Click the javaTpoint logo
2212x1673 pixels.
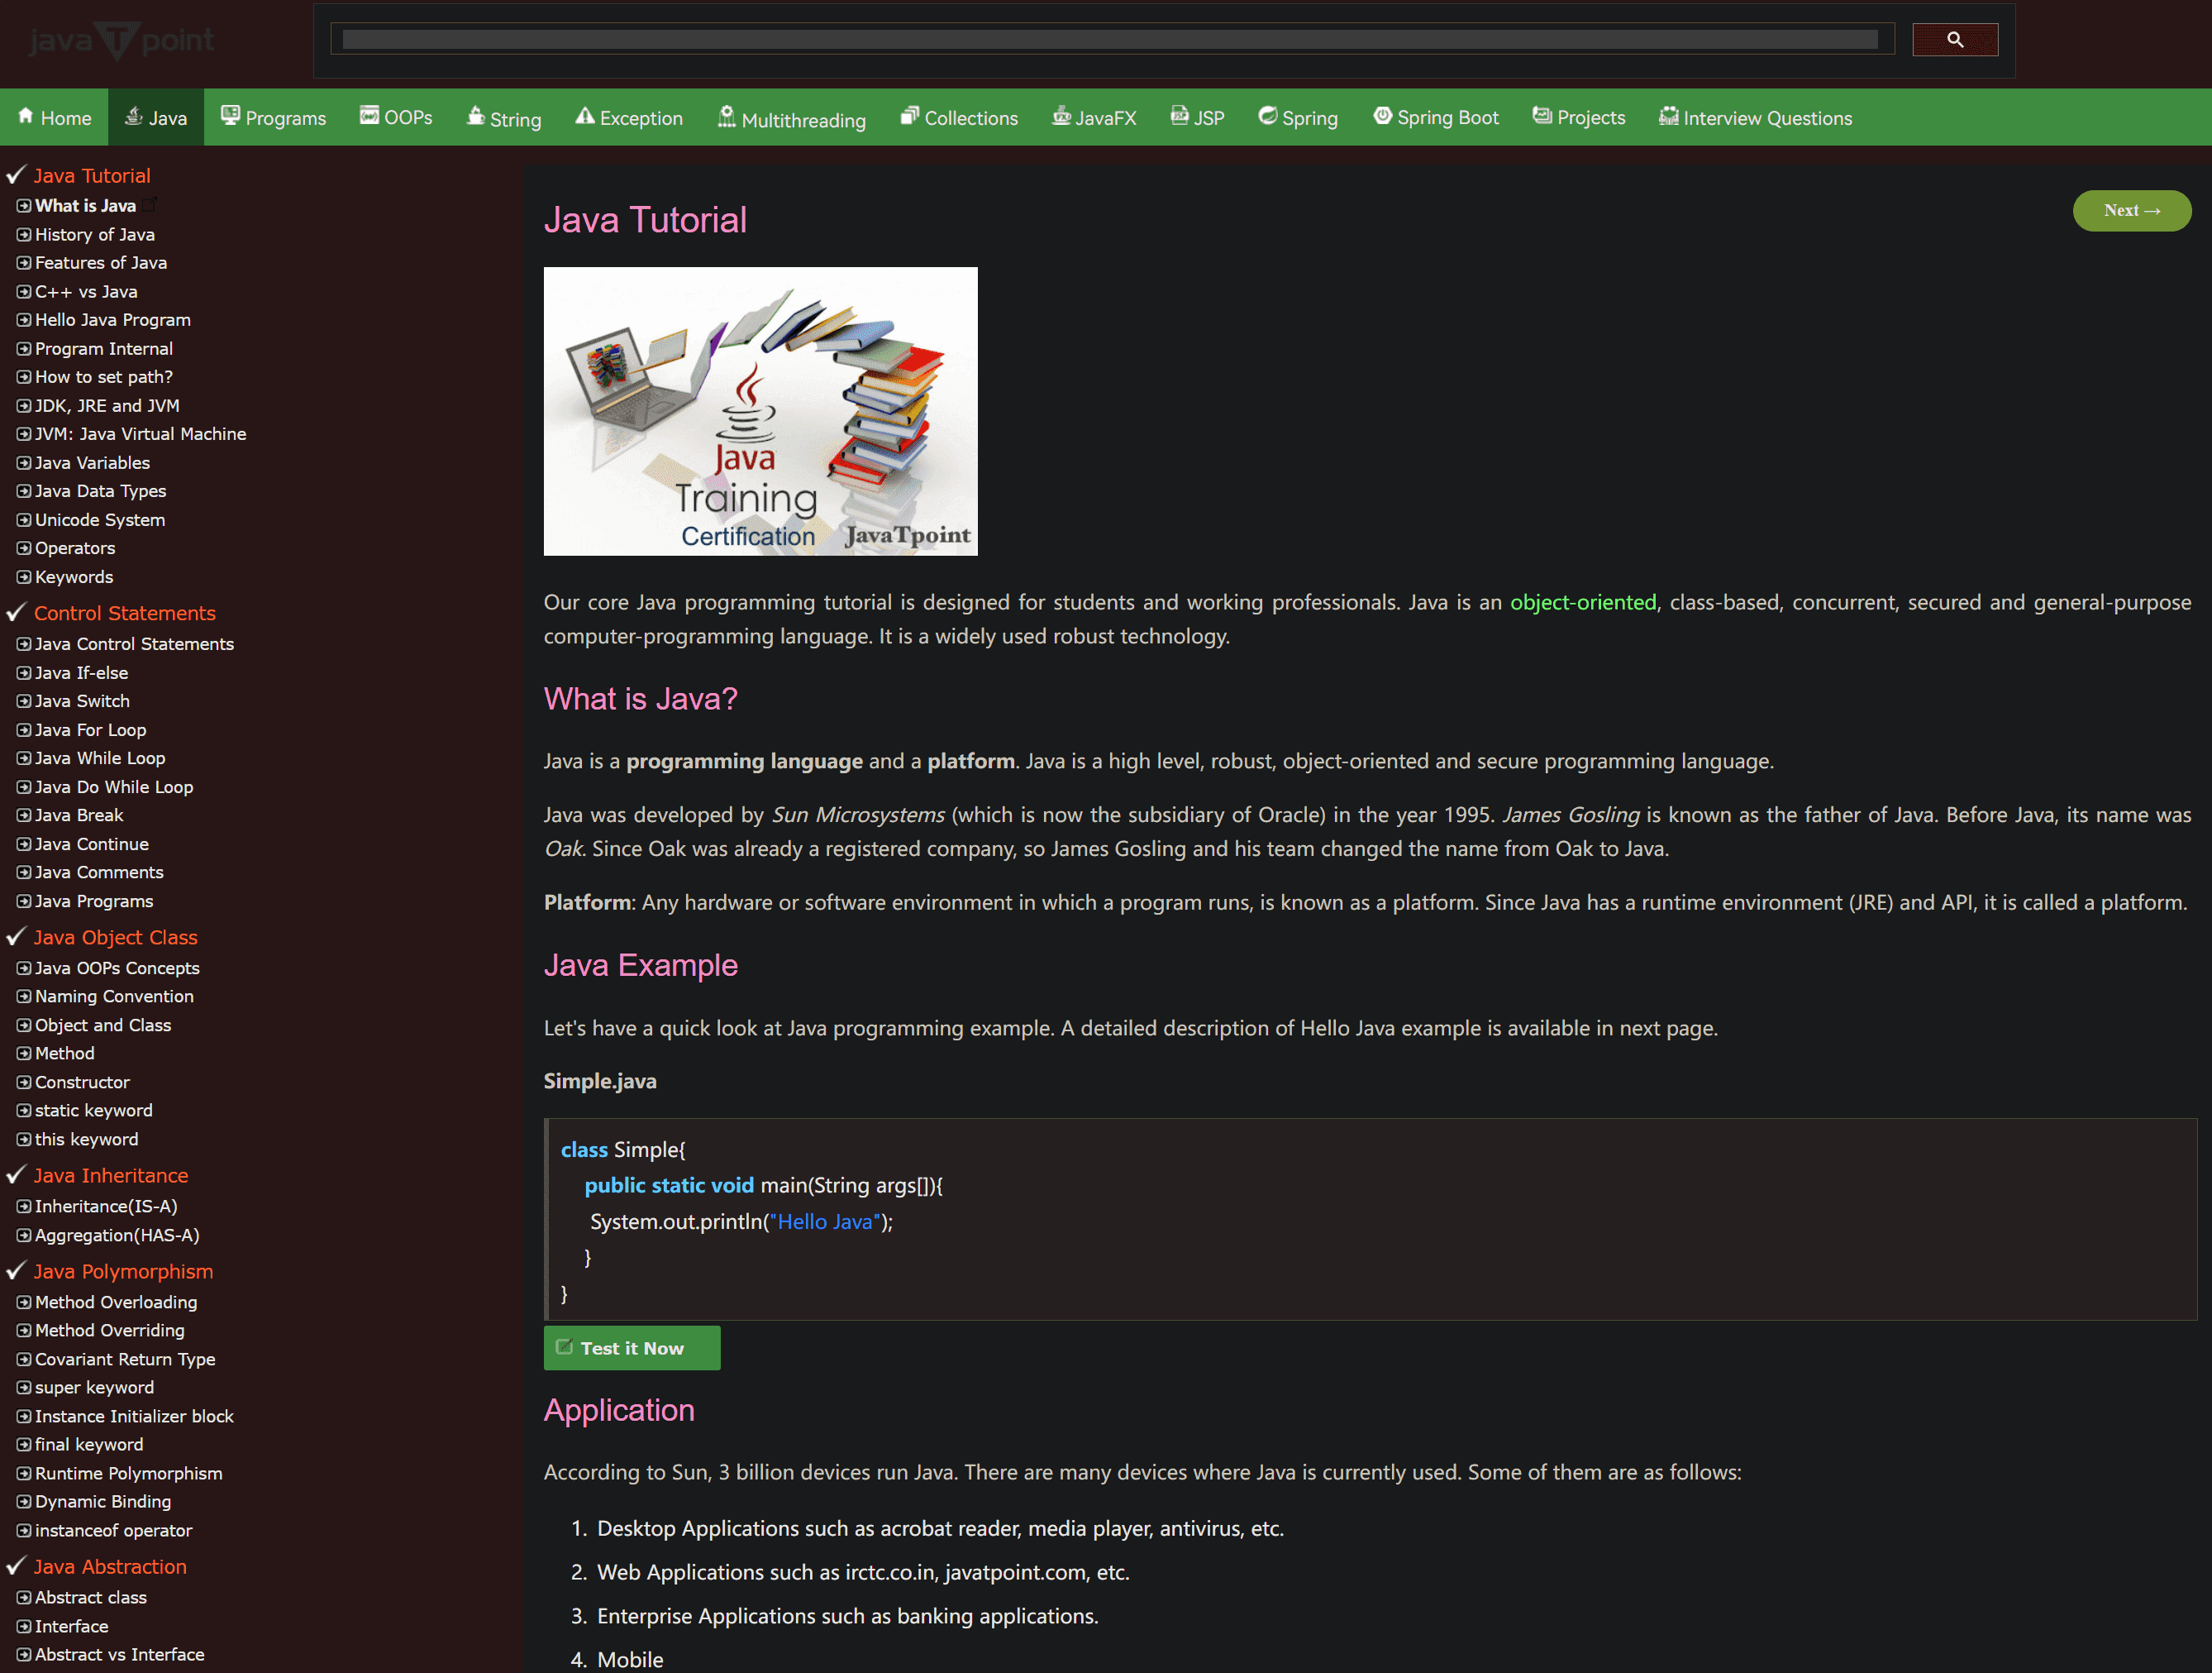pyautogui.click(x=120, y=40)
